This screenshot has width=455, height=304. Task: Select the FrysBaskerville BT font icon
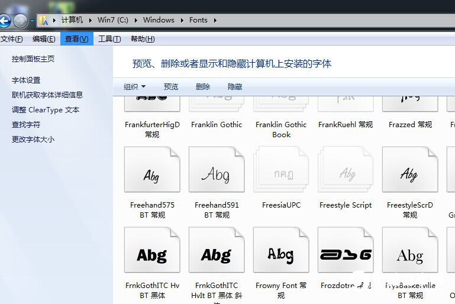410,250
